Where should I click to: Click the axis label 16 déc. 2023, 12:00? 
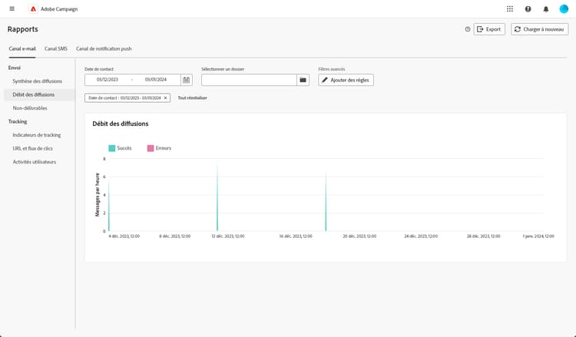click(296, 236)
